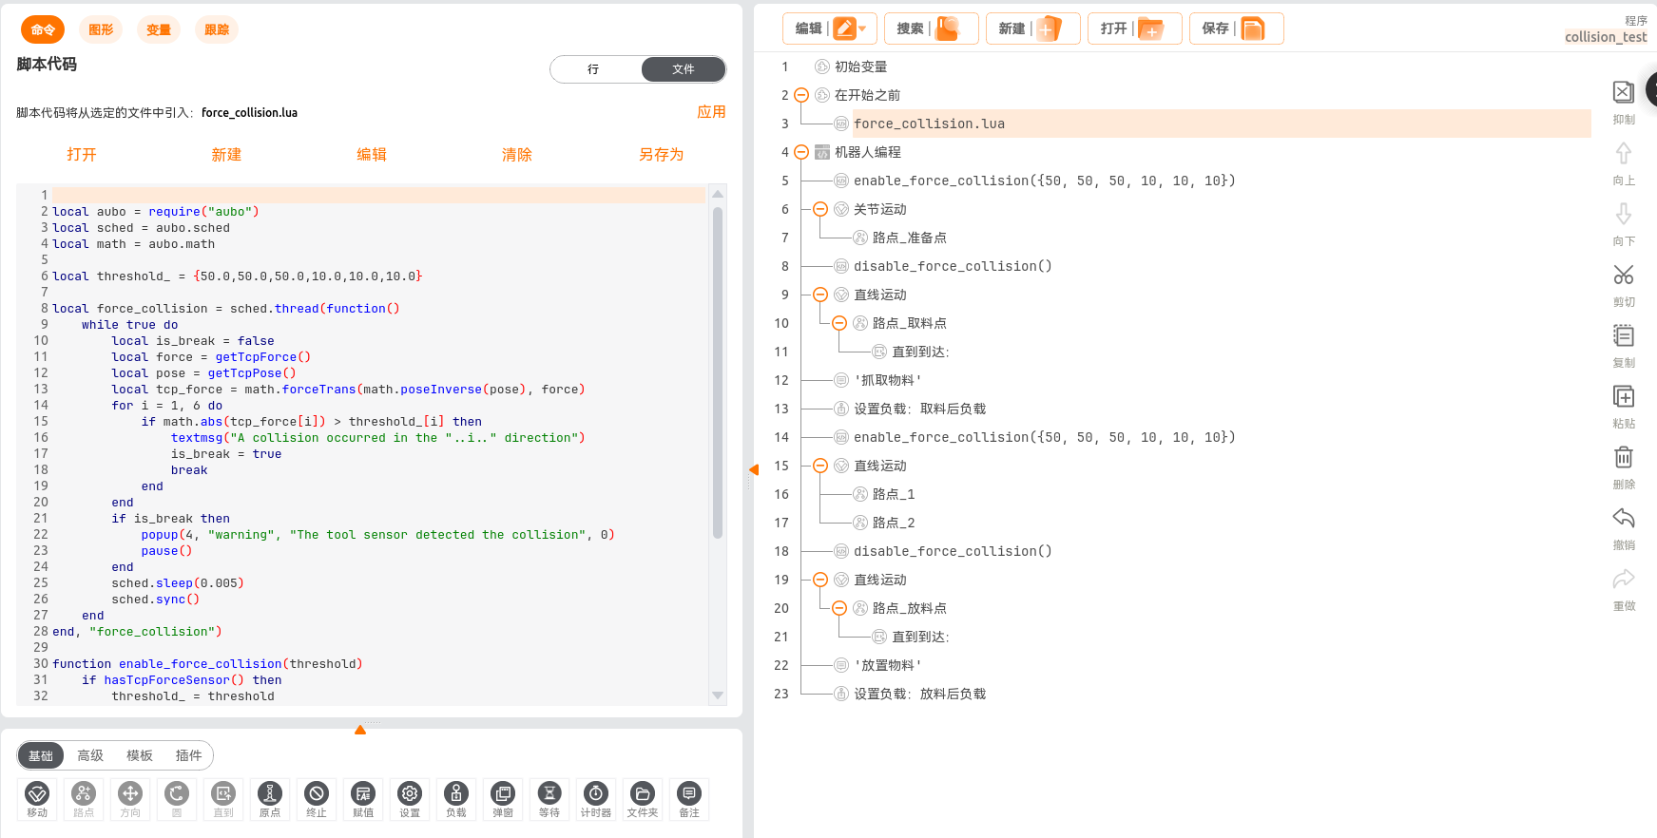The height and width of the screenshot is (838, 1657).
Task: Click the code editor vertical scrollbar
Action: click(718, 371)
